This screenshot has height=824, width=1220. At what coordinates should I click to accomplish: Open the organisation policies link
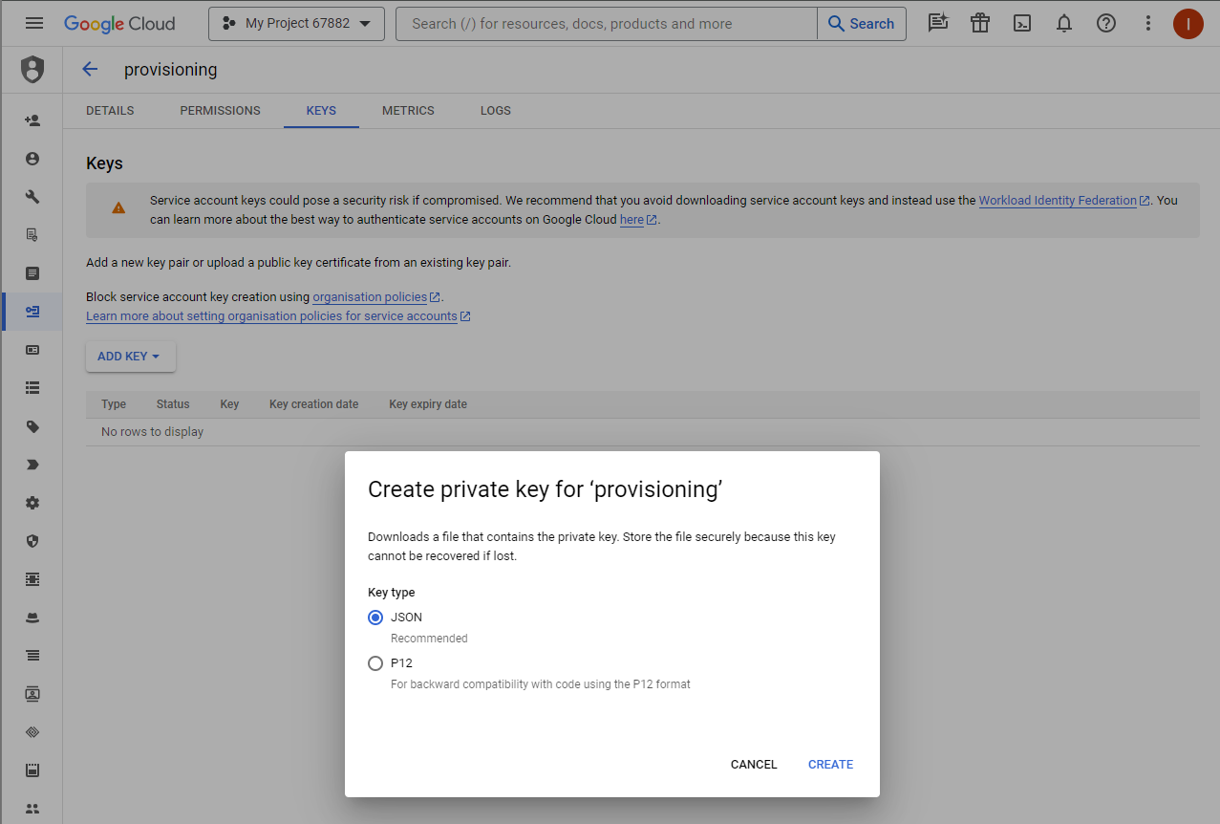pyautogui.click(x=370, y=297)
